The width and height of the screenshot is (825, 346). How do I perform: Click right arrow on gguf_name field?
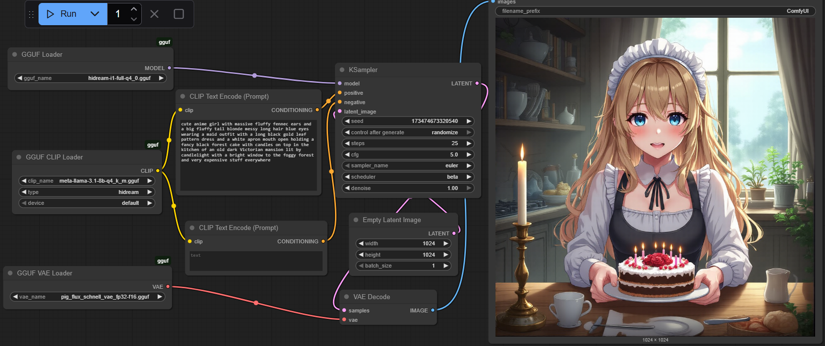coord(161,78)
